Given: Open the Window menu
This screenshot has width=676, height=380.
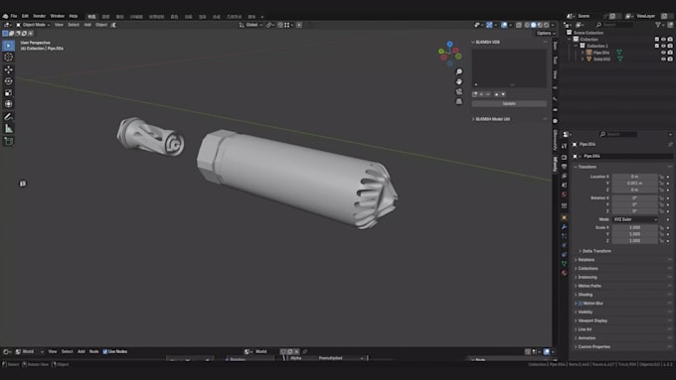Looking at the screenshot, I should pyautogui.click(x=58, y=16).
